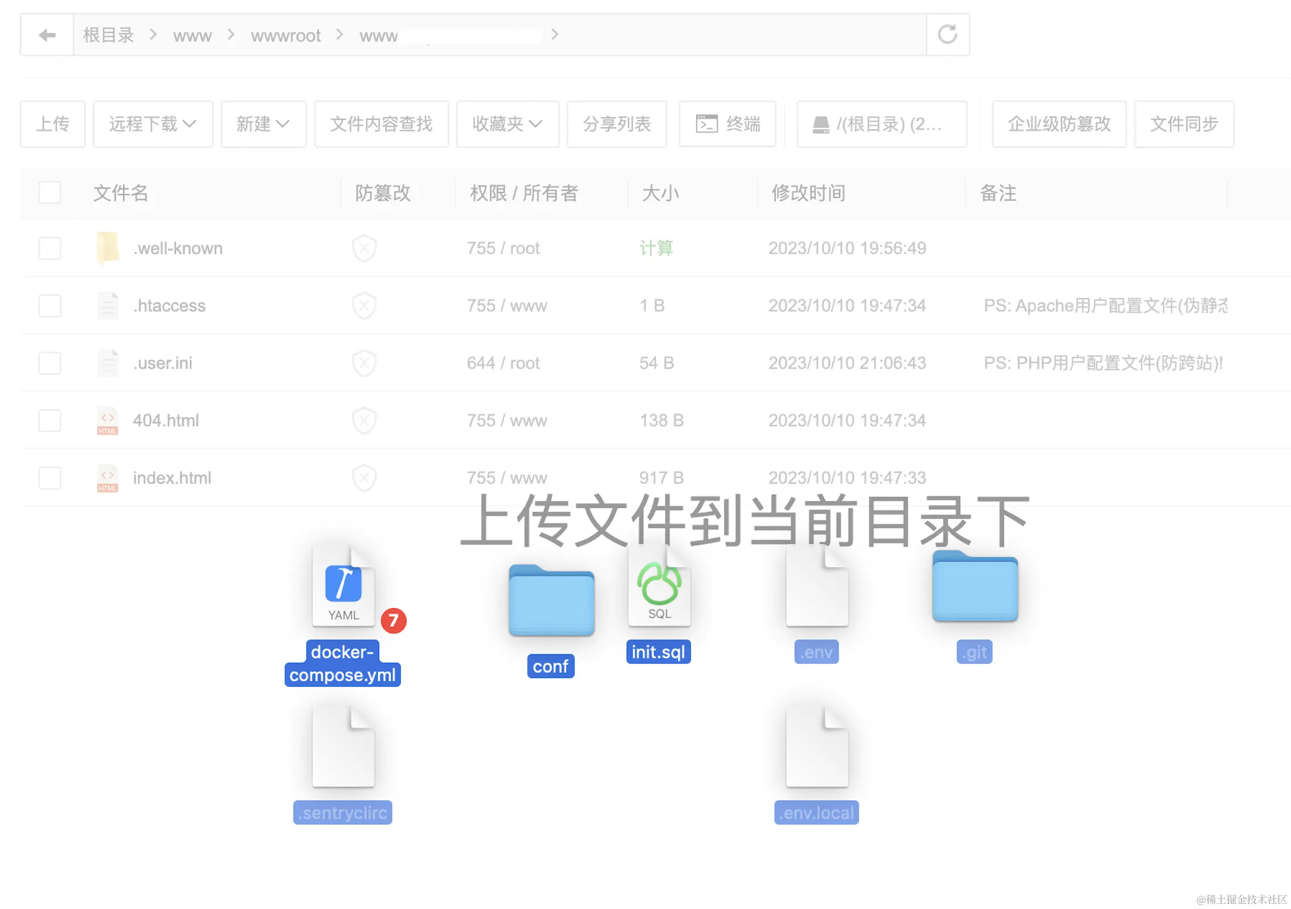The image size is (1291, 909).
Task: Click the shield icon for index.html row
Action: (x=364, y=478)
